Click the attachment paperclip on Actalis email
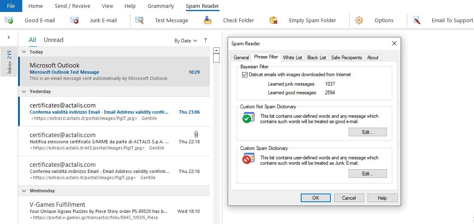The image size is (474, 224). [x=196, y=134]
